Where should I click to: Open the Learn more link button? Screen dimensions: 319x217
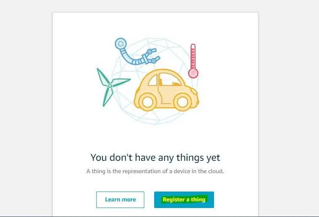pyautogui.click(x=120, y=199)
